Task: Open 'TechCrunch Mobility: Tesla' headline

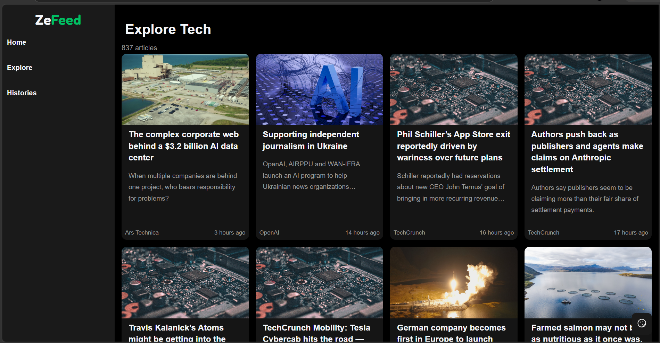Action: click(316, 333)
